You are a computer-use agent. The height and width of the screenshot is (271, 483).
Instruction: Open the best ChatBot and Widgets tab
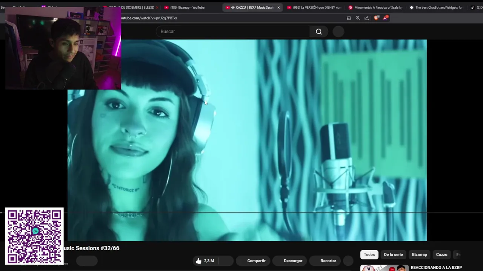pyautogui.click(x=436, y=8)
